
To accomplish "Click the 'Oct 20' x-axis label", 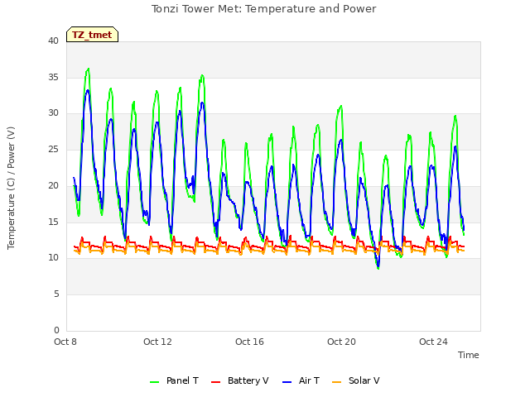I will click(341, 342).
